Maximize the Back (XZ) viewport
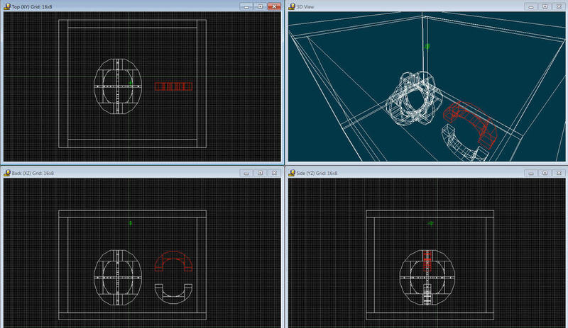This screenshot has width=568, height=328. pyautogui.click(x=260, y=172)
